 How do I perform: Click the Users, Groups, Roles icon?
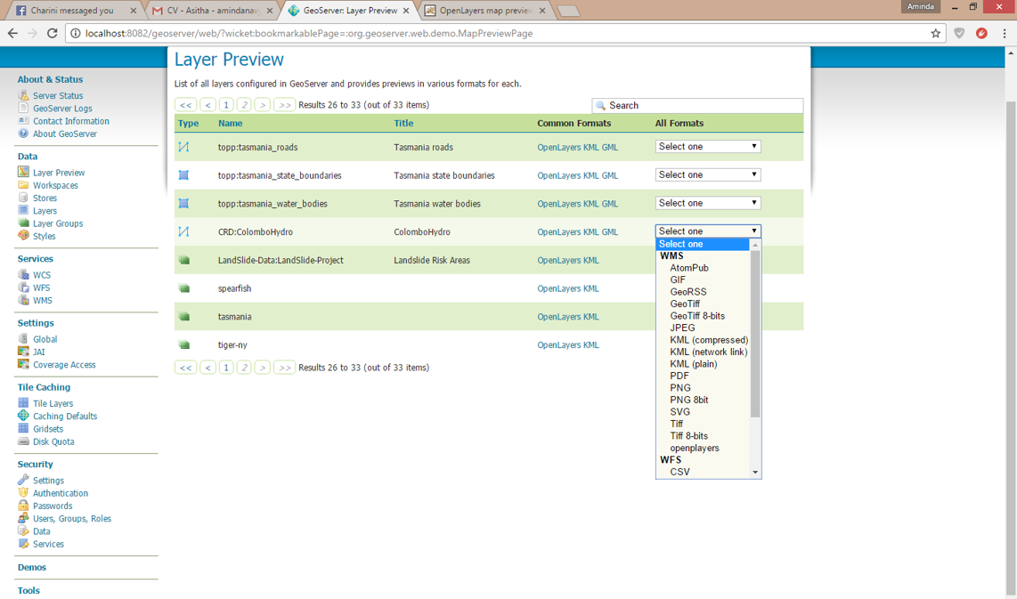click(23, 518)
